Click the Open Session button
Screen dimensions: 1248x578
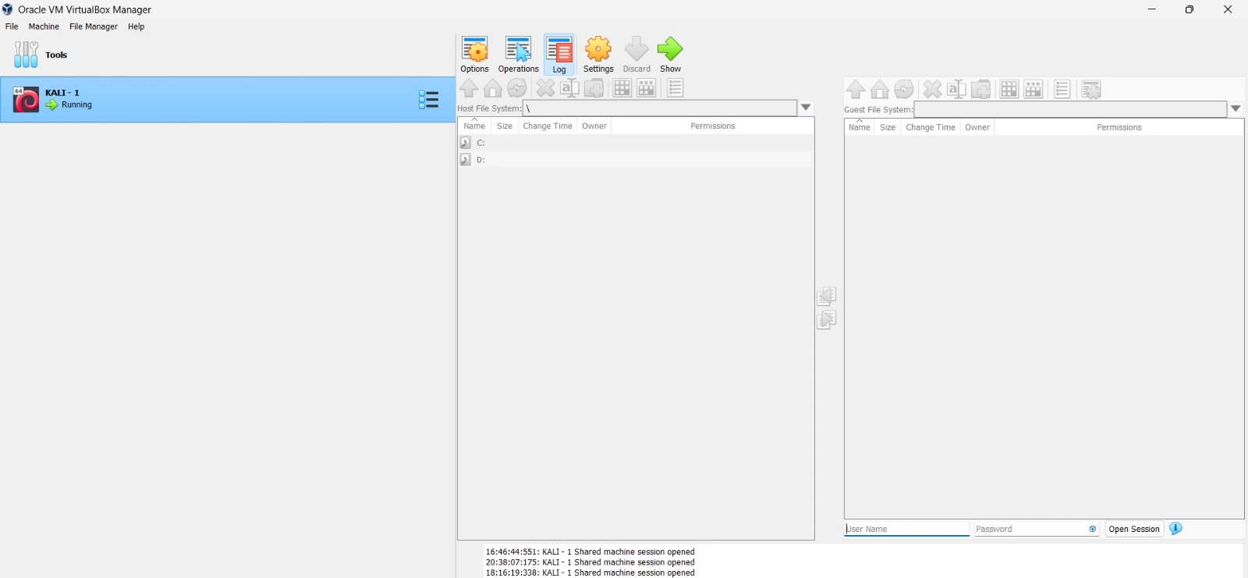pos(1134,529)
